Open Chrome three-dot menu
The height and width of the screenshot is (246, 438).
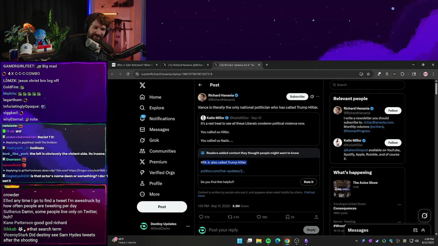tap(433, 74)
